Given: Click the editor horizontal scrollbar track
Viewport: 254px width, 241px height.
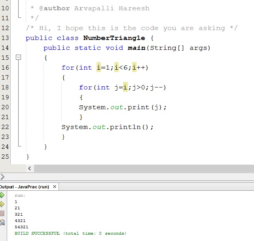Looking at the screenshot, I should 144,169.
